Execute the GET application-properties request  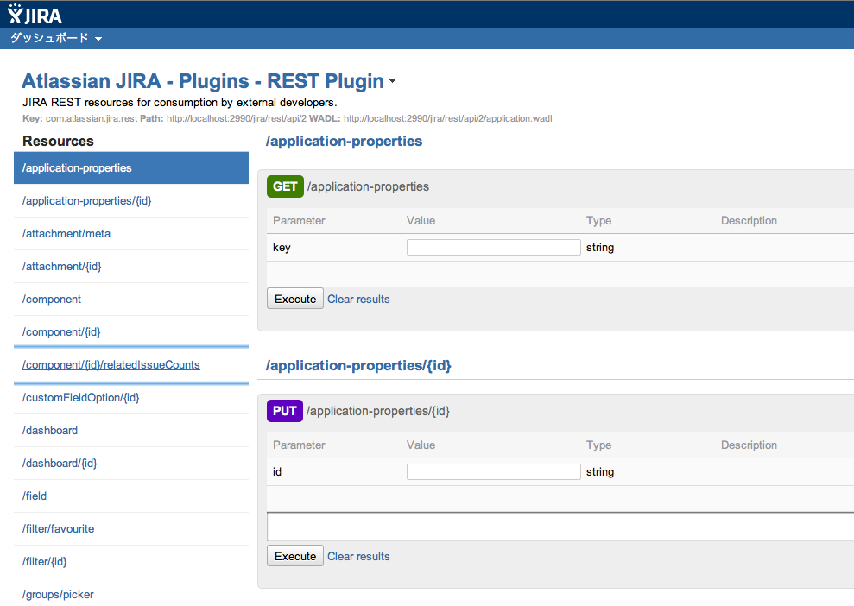point(295,299)
